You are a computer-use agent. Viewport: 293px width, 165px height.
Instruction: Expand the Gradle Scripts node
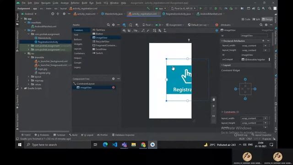(22, 88)
